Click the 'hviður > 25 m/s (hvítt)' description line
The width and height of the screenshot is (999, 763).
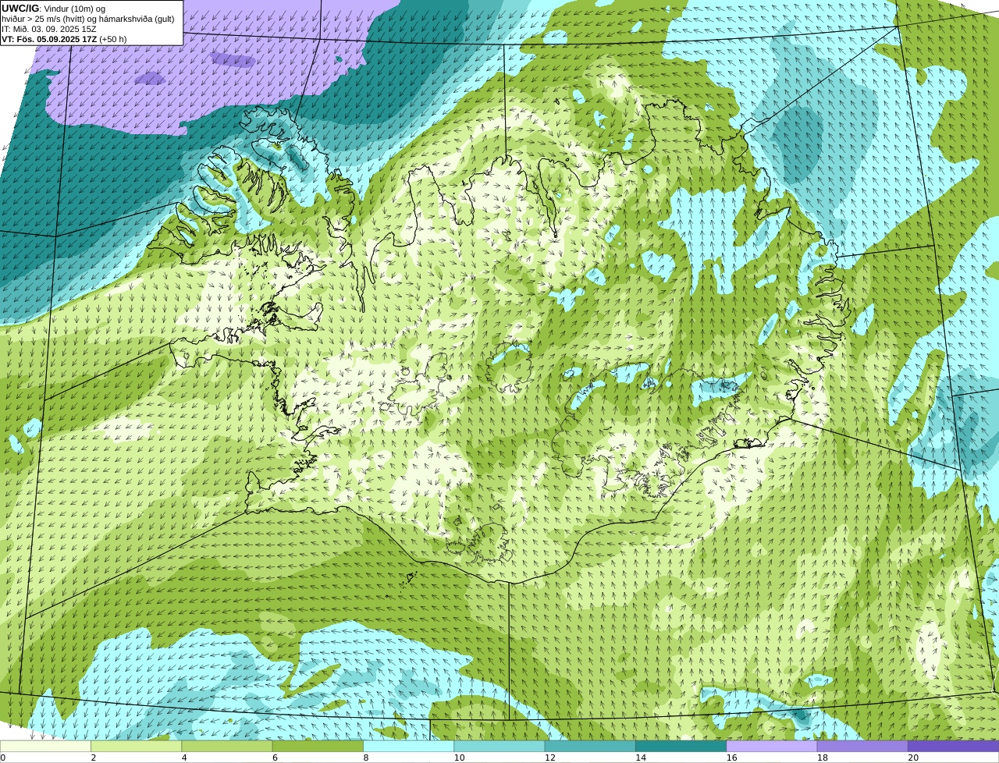(x=88, y=19)
